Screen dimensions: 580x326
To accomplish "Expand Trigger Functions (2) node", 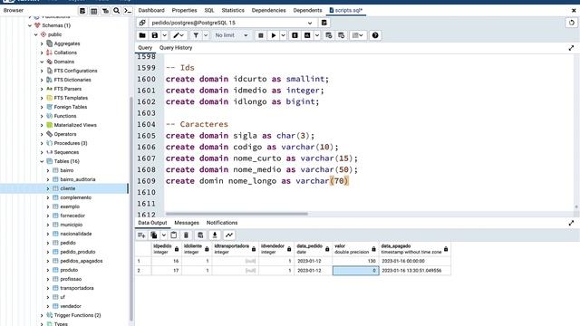I will tap(42, 315).
